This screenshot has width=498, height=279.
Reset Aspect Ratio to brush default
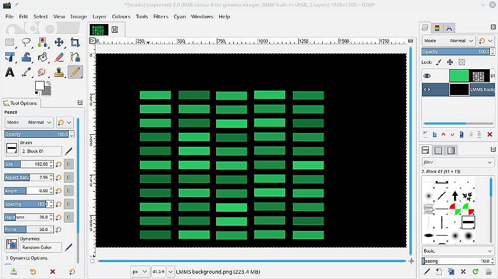pos(59,178)
